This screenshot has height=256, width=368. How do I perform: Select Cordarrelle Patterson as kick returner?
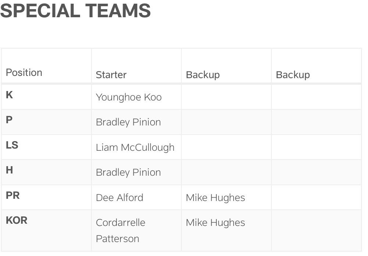pos(120,230)
